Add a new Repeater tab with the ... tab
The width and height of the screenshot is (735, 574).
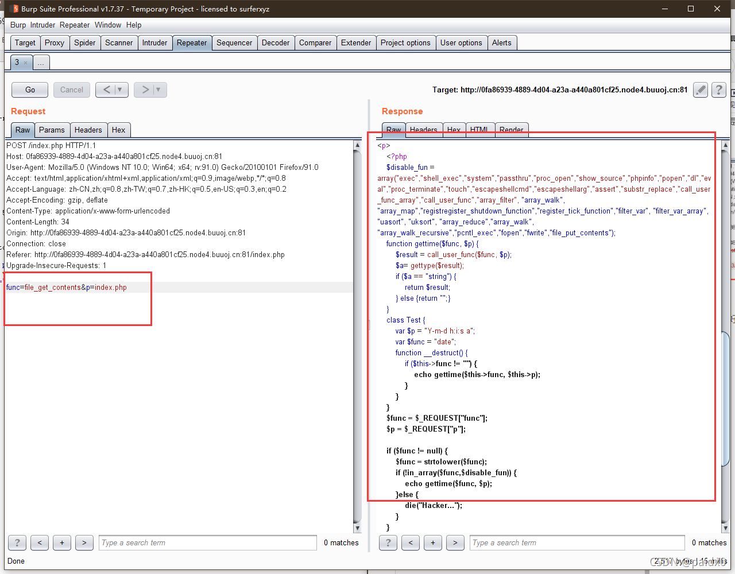point(41,63)
